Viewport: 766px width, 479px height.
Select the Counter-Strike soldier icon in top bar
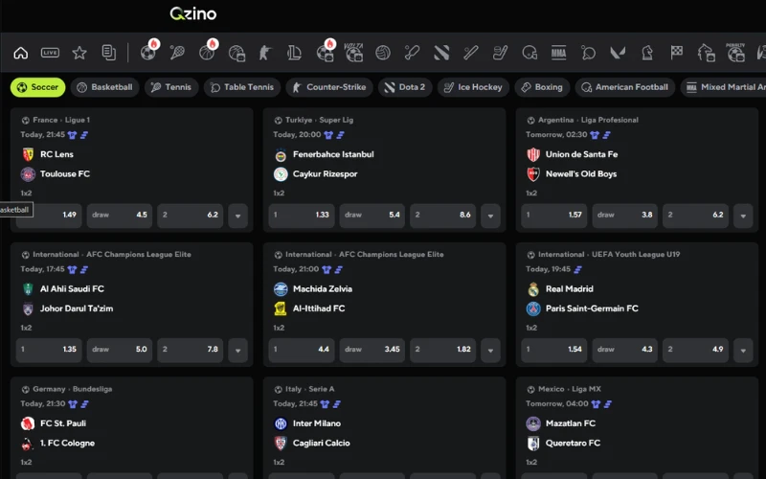tap(265, 53)
